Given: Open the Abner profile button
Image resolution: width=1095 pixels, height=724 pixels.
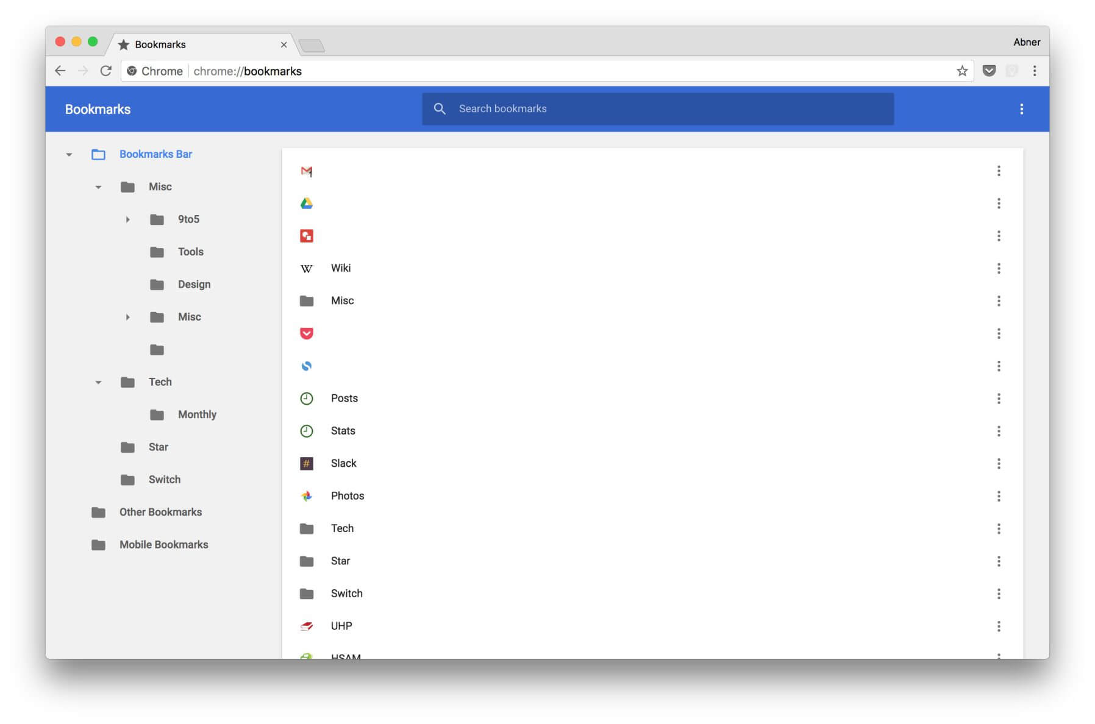Looking at the screenshot, I should pos(1026,42).
